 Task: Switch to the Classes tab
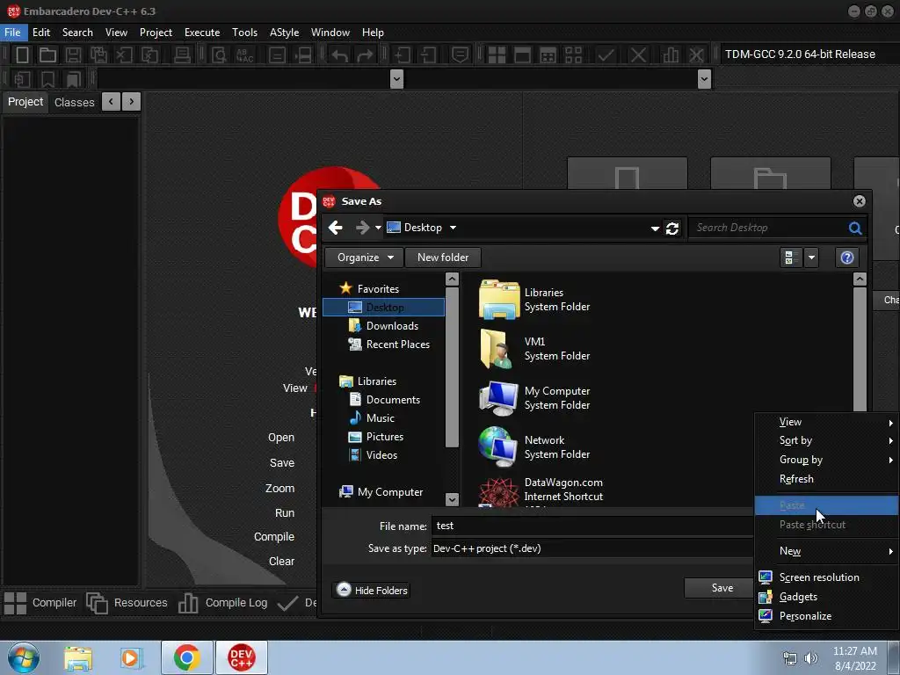74,102
